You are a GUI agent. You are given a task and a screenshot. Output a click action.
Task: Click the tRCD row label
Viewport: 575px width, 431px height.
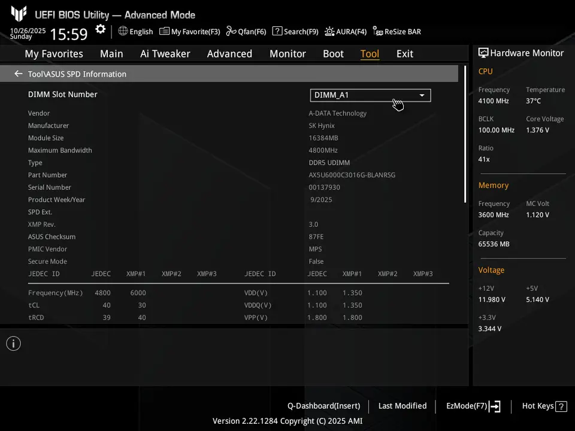tap(36, 318)
